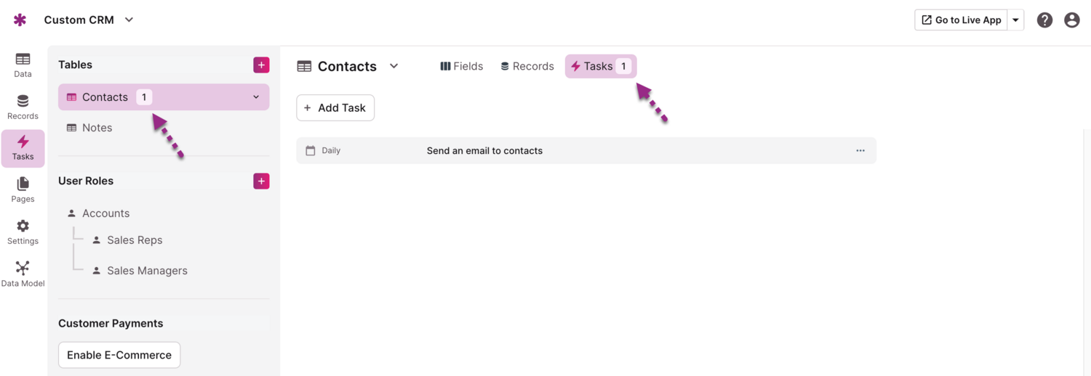The width and height of the screenshot is (1091, 376).
Task: Add a new table with plus button
Action: coord(261,65)
